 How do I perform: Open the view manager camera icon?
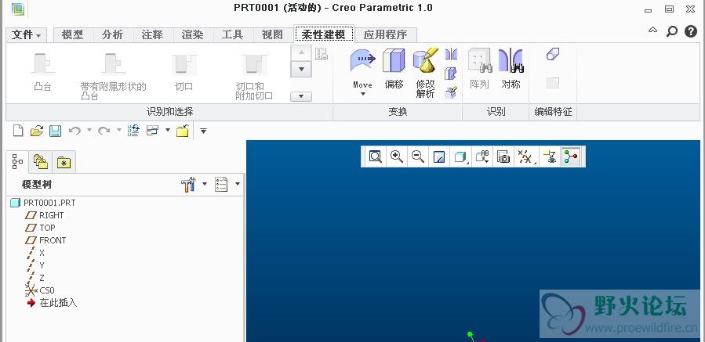click(503, 157)
